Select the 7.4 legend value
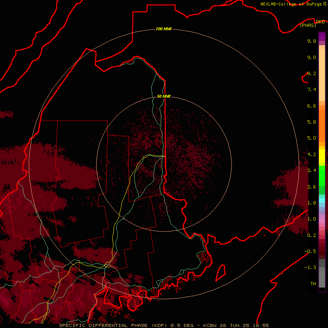 [x=312, y=90]
